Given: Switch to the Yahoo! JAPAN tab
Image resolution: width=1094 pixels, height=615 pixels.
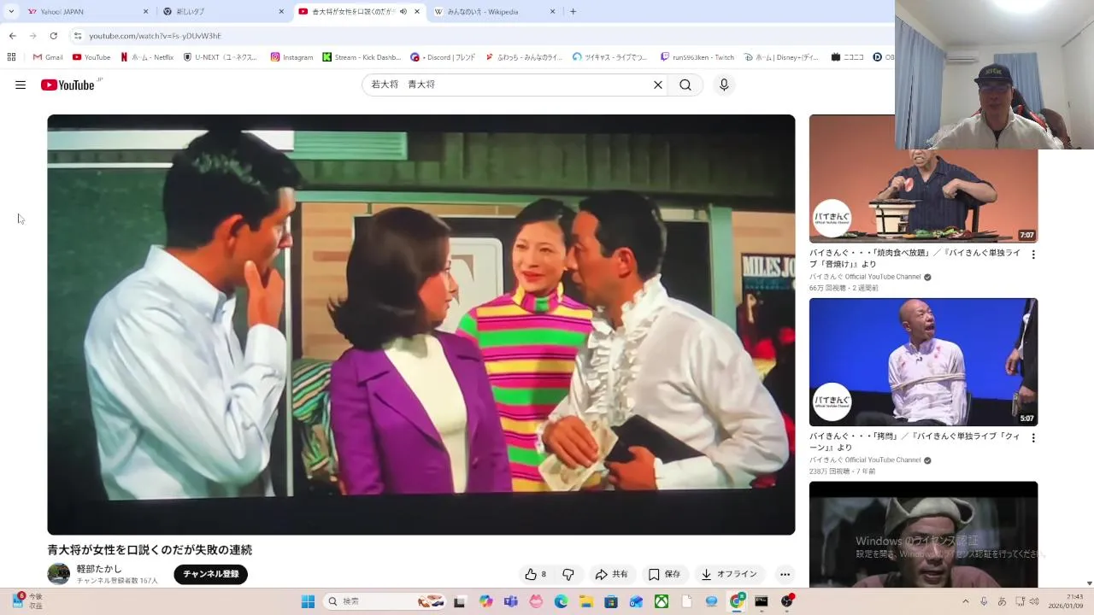Looking at the screenshot, I should pyautogui.click(x=84, y=12).
